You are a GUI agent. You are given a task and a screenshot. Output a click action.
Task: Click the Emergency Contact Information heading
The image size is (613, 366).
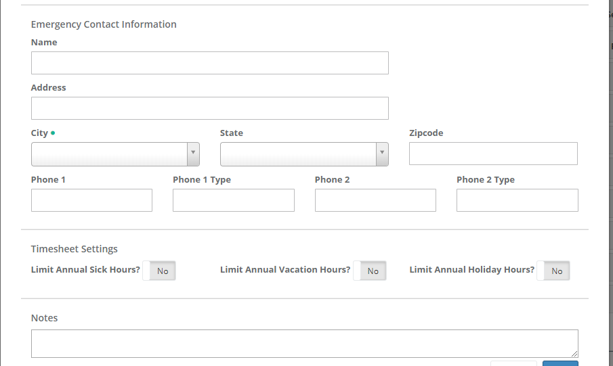tap(104, 24)
